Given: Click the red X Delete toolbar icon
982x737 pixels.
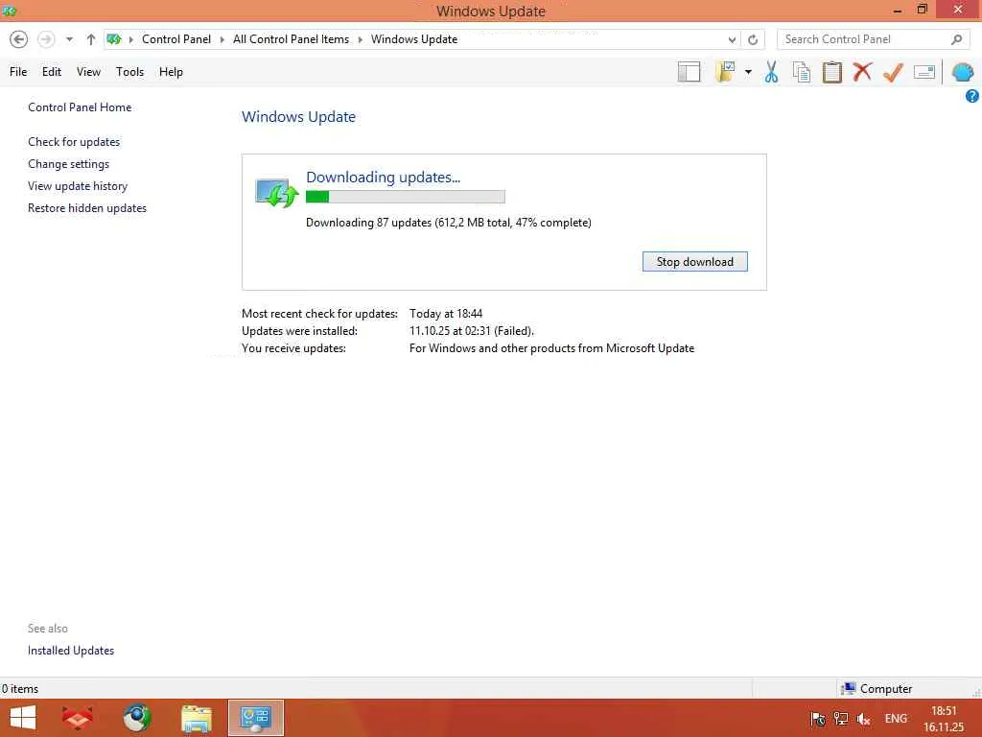Looking at the screenshot, I should [x=862, y=71].
